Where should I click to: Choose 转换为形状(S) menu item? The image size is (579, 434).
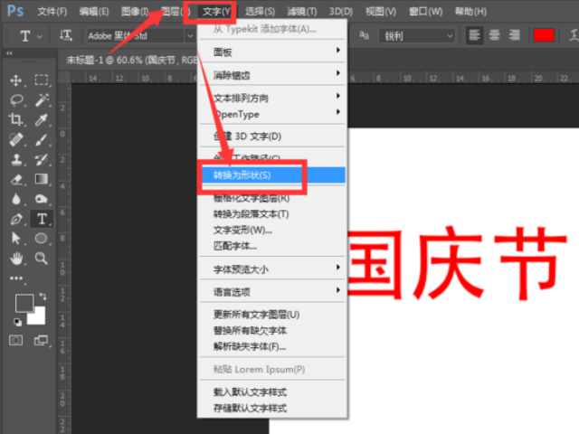(x=272, y=175)
